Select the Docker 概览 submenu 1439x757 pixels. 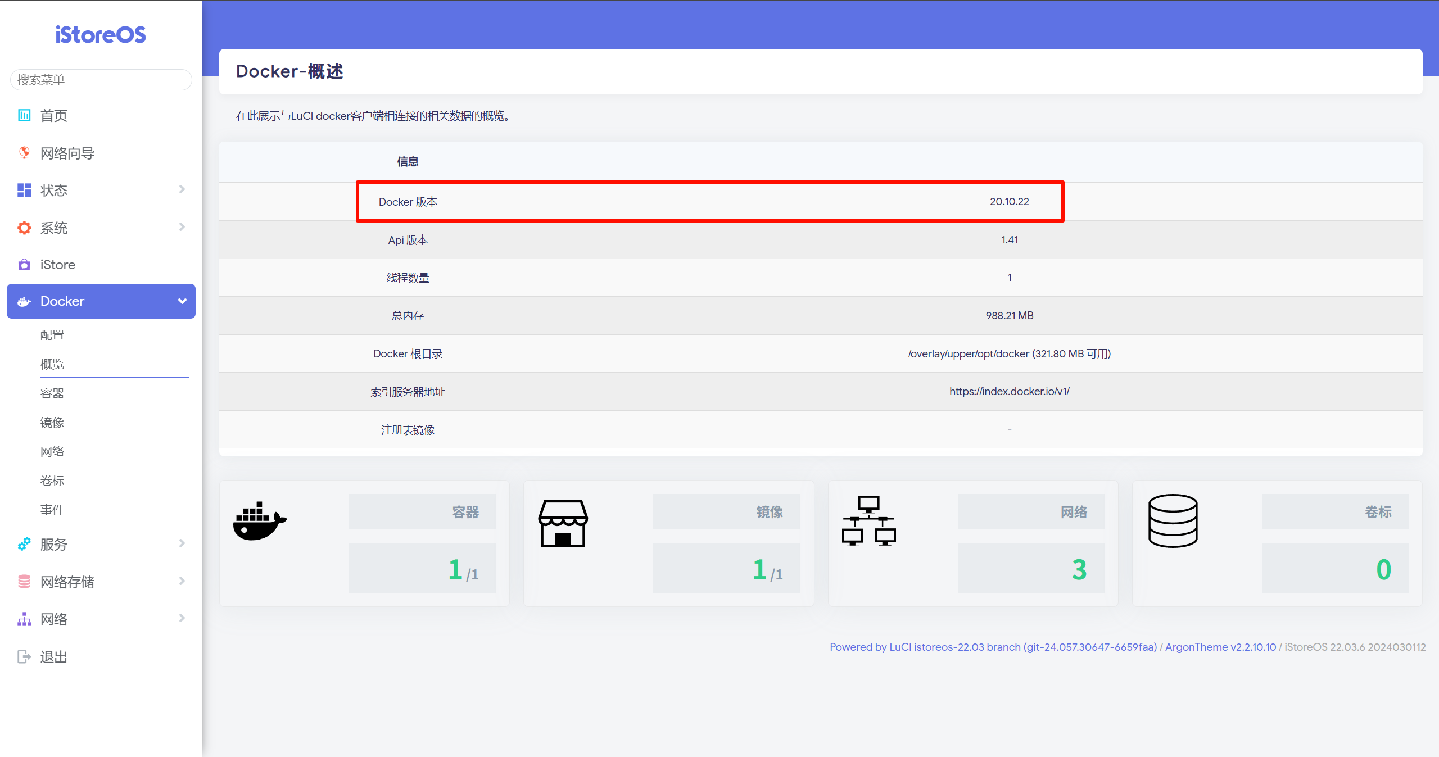52,364
